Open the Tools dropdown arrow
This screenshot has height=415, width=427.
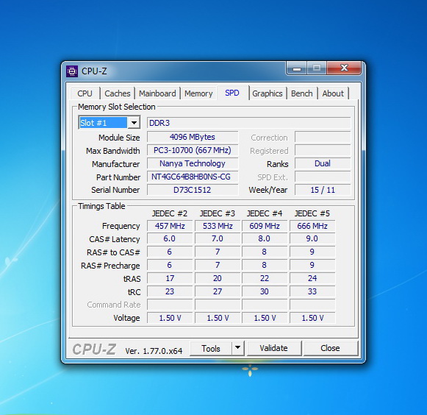tap(237, 348)
